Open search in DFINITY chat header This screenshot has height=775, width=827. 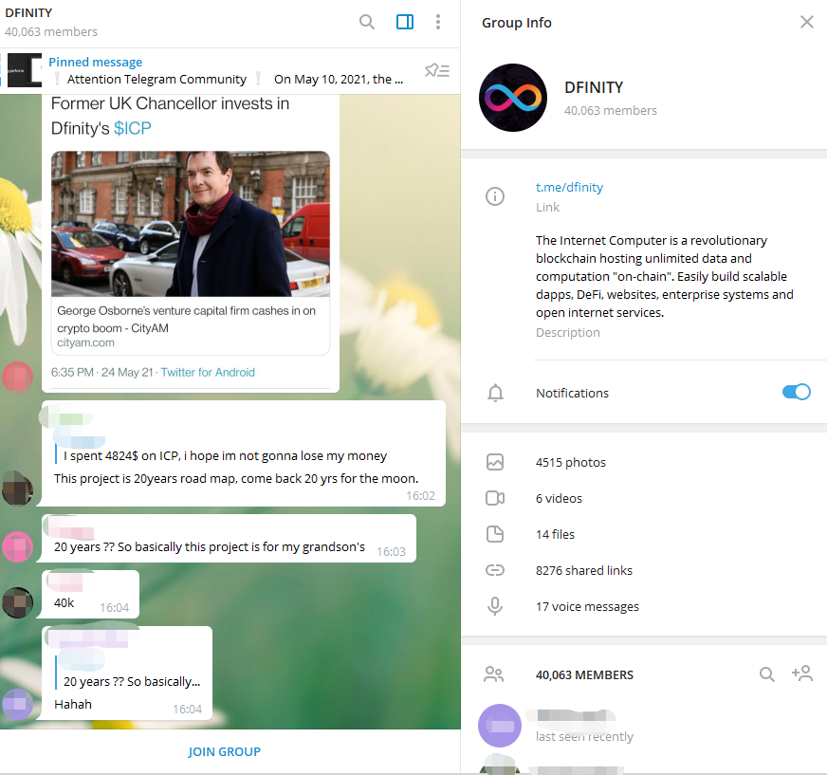coord(367,22)
